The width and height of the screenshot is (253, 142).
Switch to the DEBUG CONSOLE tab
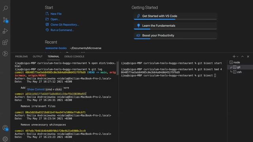74,56
